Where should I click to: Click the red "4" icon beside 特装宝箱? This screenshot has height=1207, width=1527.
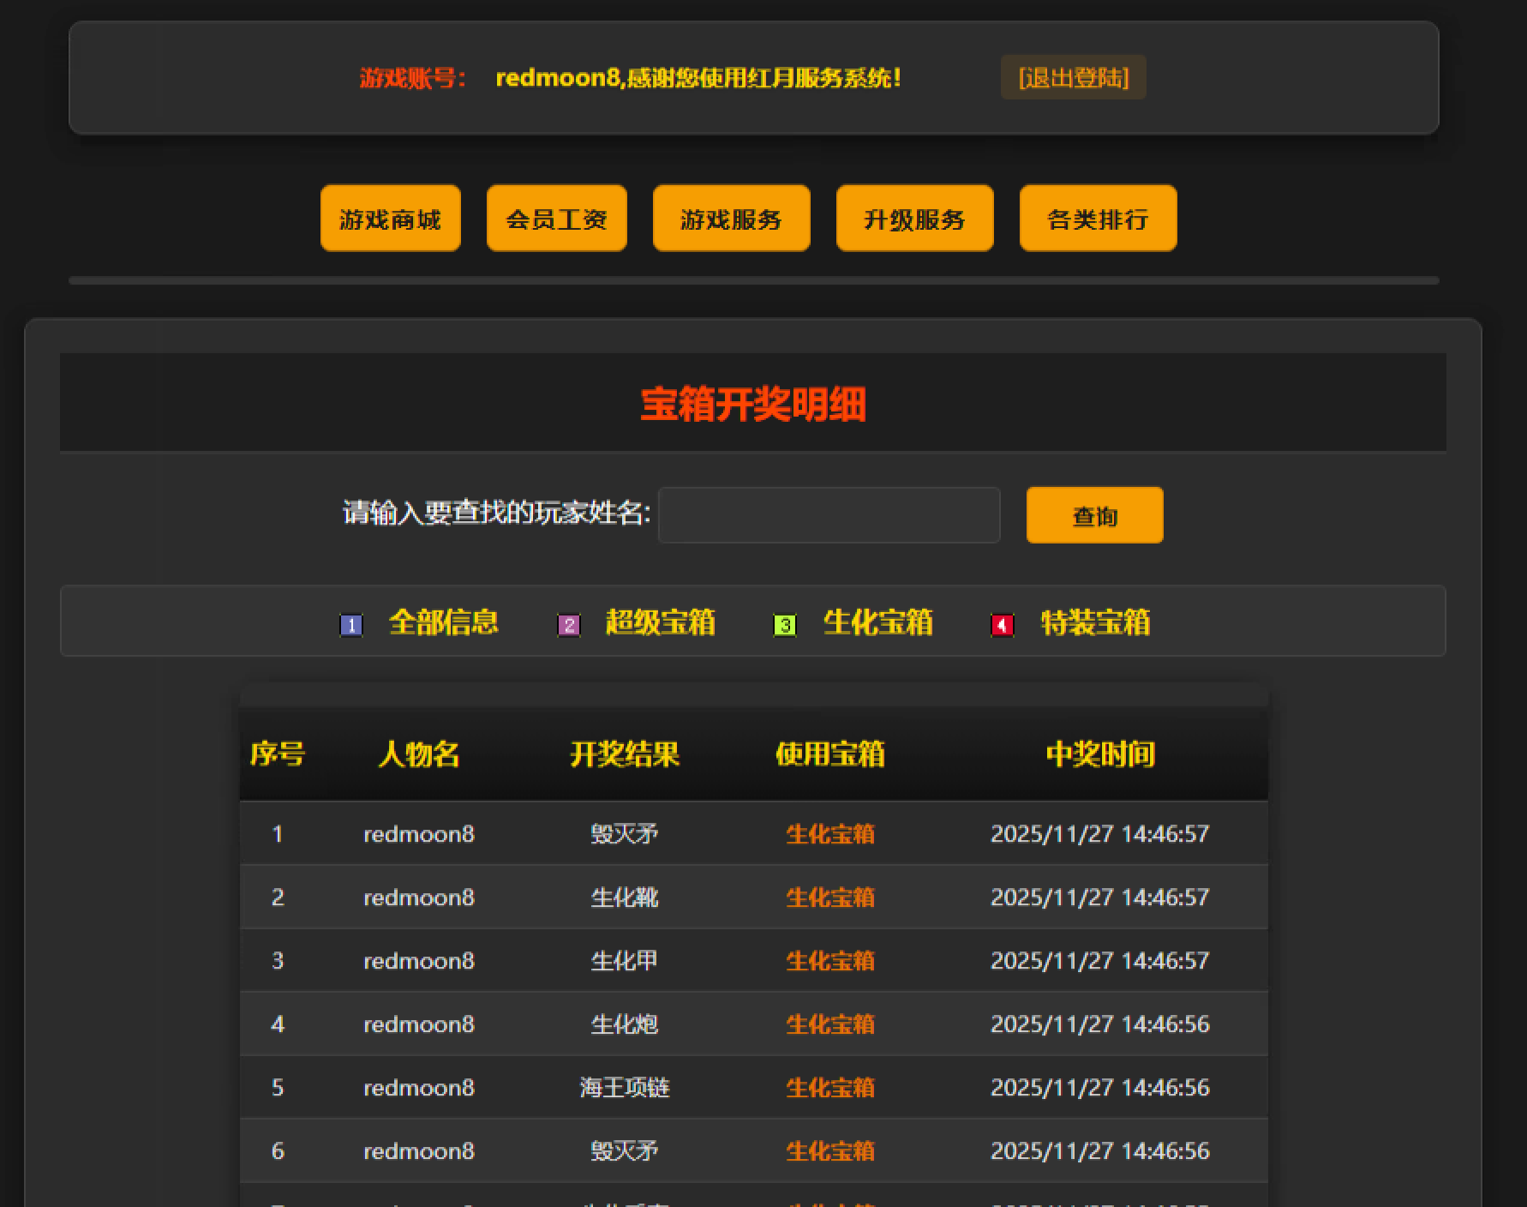coord(1001,624)
